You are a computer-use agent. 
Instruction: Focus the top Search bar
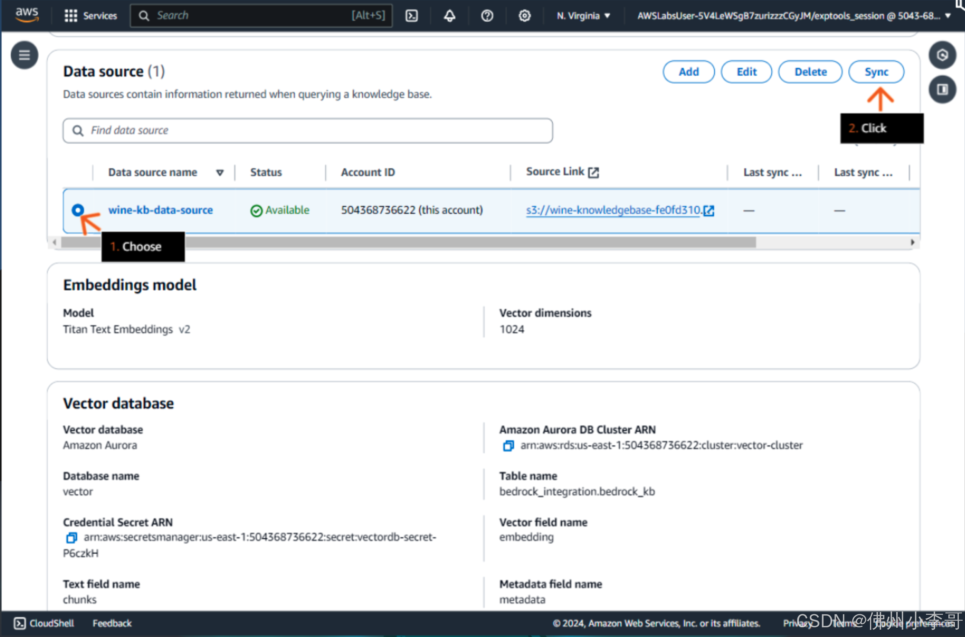click(261, 16)
